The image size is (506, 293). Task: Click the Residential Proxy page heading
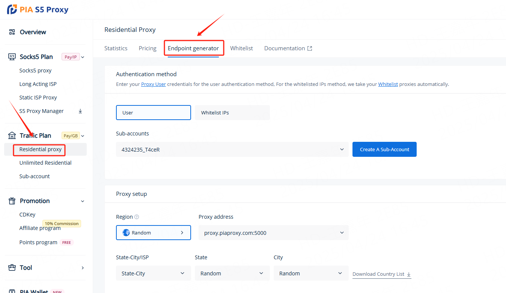(x=130, y=30)
